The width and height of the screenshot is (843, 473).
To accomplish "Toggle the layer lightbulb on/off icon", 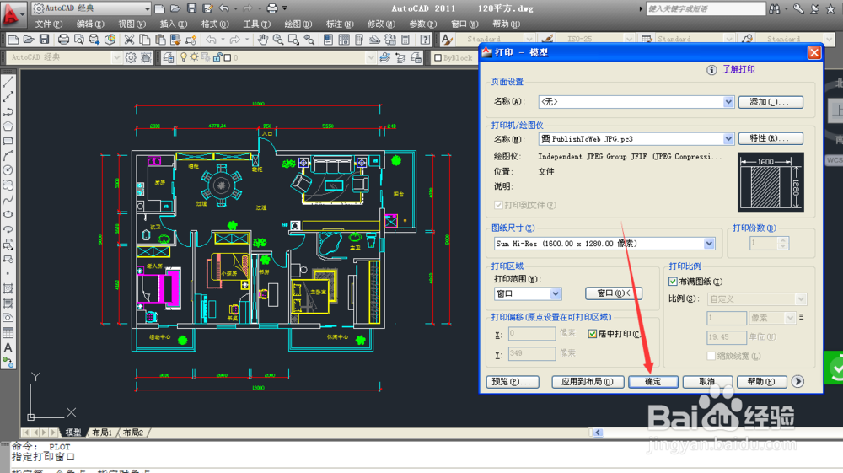I will coord(183,57).
